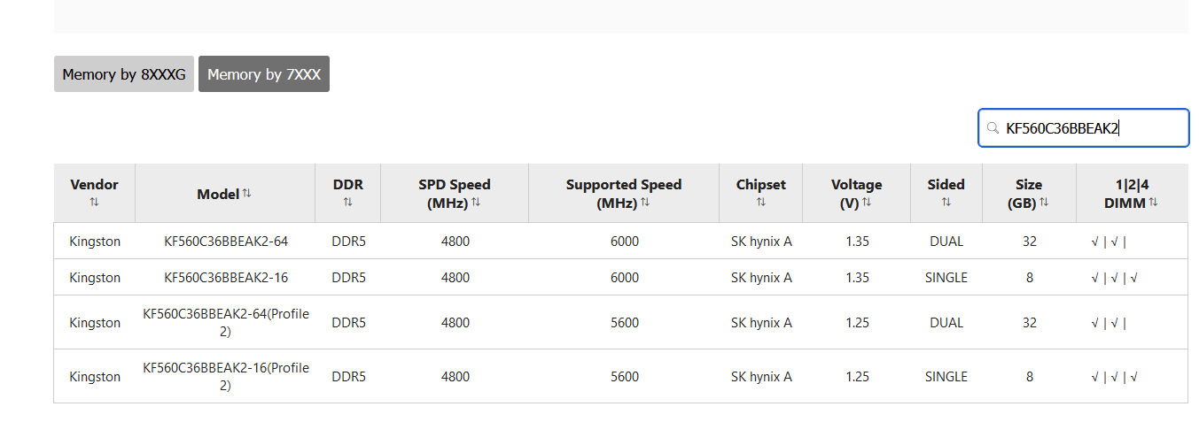This screenshot has height=422, width=1199.
Task: Click DDR5 in KF560C36BBEAK2-64(Profile 2) row
Action: pos(348,323)
